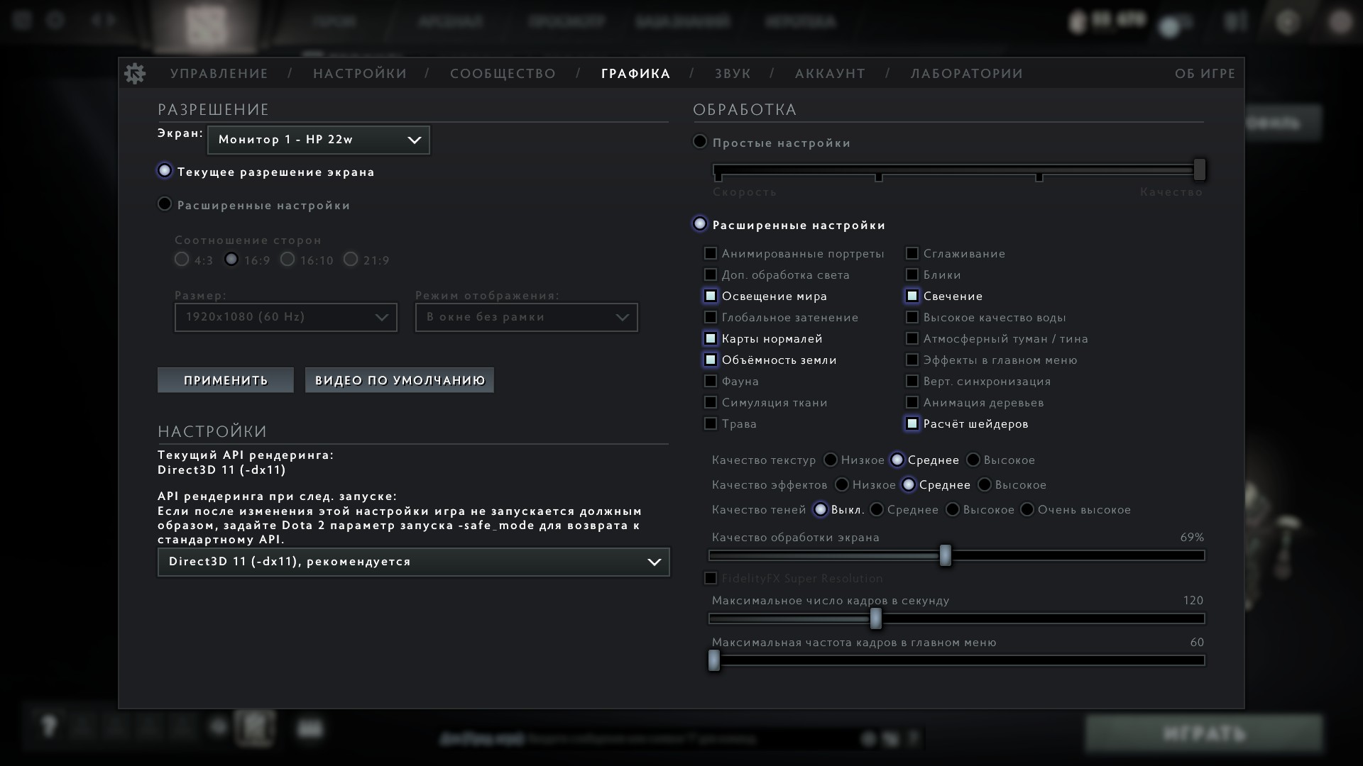Turn on the Сглаживание checkbox
This screenshot has height=766, width=1363.
click(x=912, y=253)
